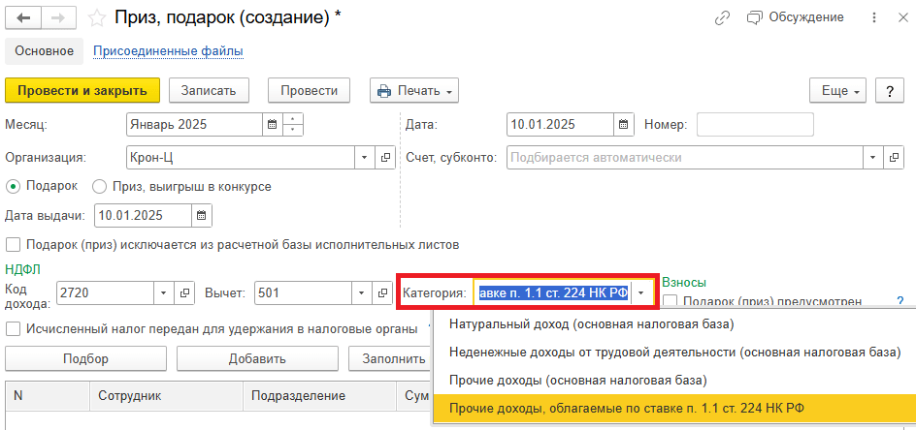Click into the Номер input field
The image size is (916, 430).
point(754,124)
